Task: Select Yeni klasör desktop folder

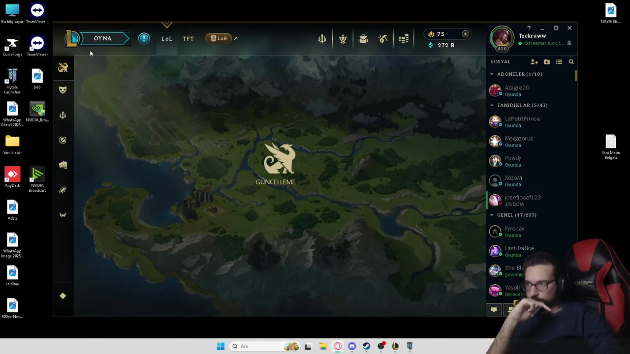Action: [x=12, y=145]
